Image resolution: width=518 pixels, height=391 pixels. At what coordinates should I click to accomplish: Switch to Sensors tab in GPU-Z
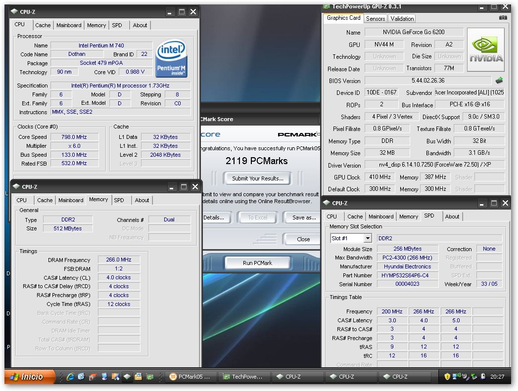coord(376,19)
